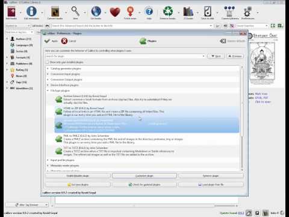Click the binoculars advanced search icon
The image size is (289, 217).
tap(47, 26)
